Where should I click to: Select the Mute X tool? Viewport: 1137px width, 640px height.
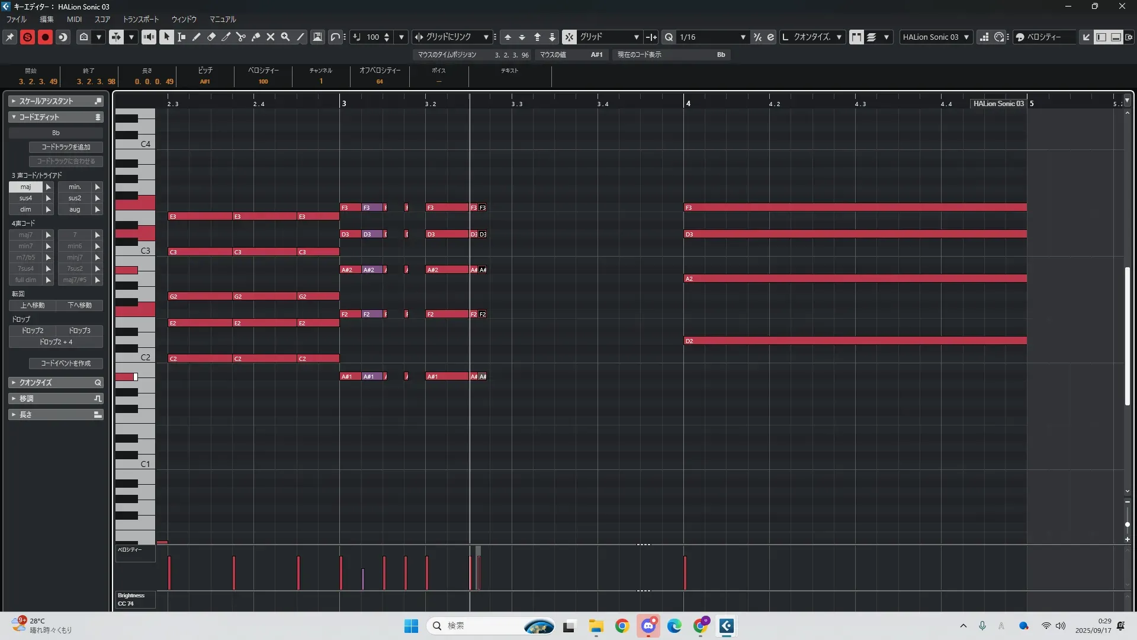271,37
